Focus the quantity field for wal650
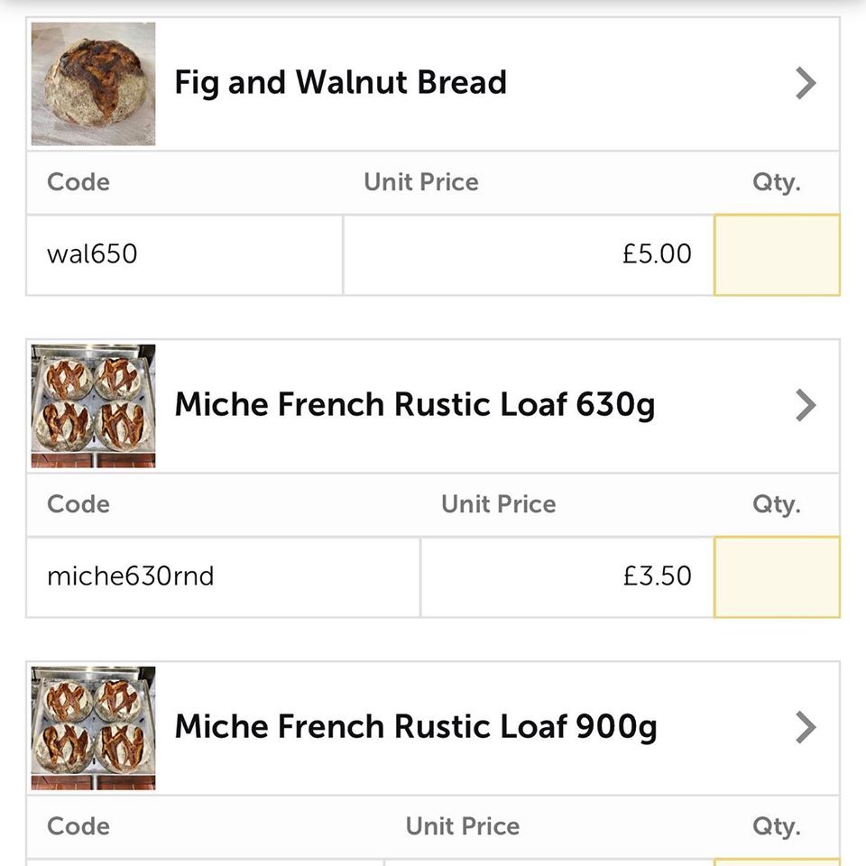Viewport: 866px width, 866px height. coord(777,254)
